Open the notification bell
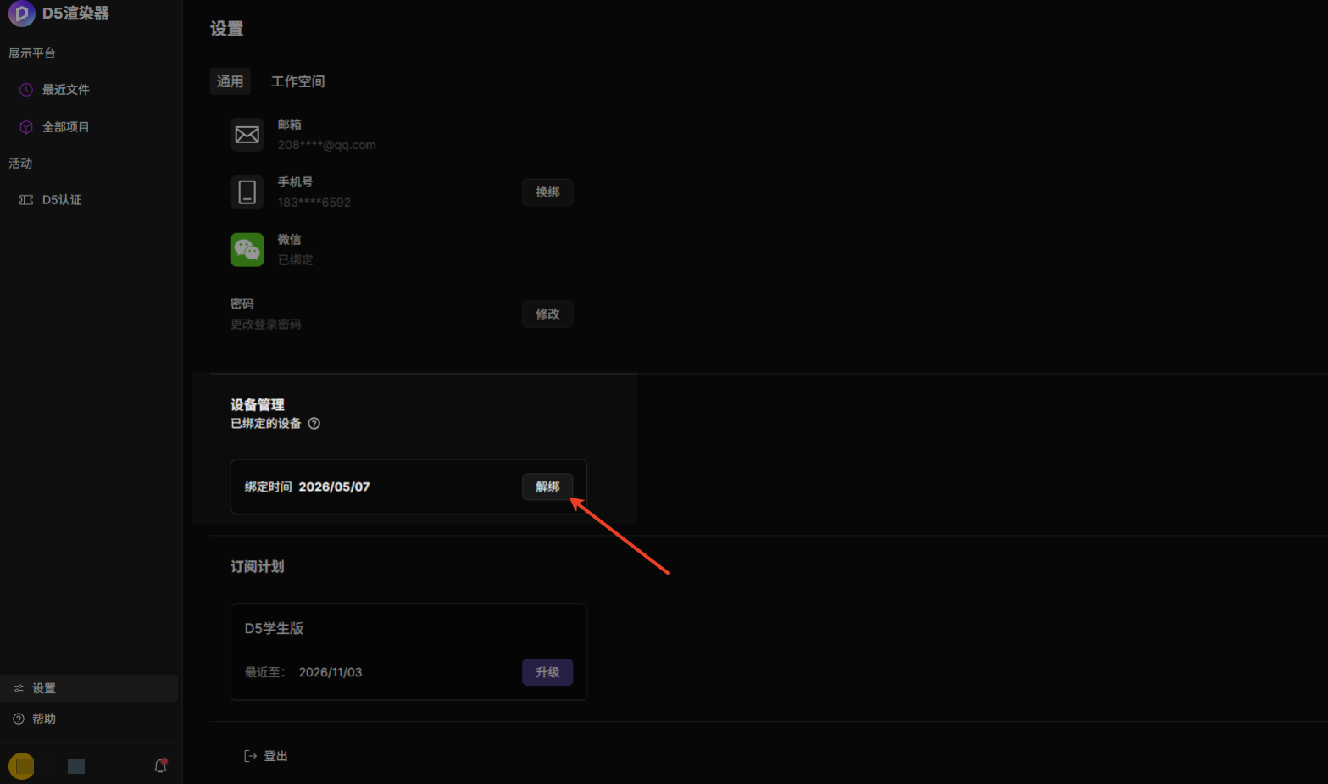1328x784 pixels. (161, 765)
